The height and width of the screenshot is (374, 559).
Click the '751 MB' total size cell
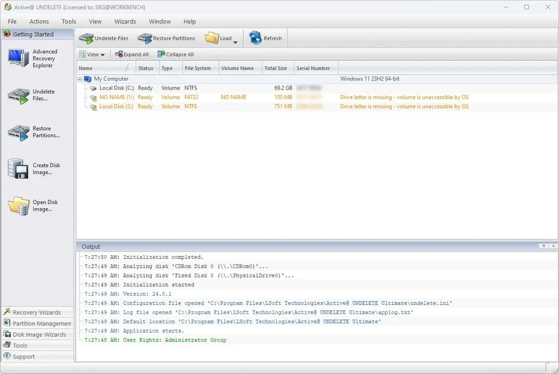[x=283, y=106]
